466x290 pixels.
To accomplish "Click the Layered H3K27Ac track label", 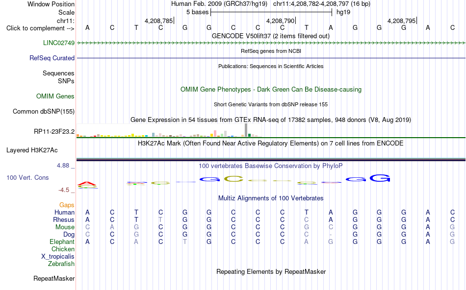I will (x=32, y=150).
